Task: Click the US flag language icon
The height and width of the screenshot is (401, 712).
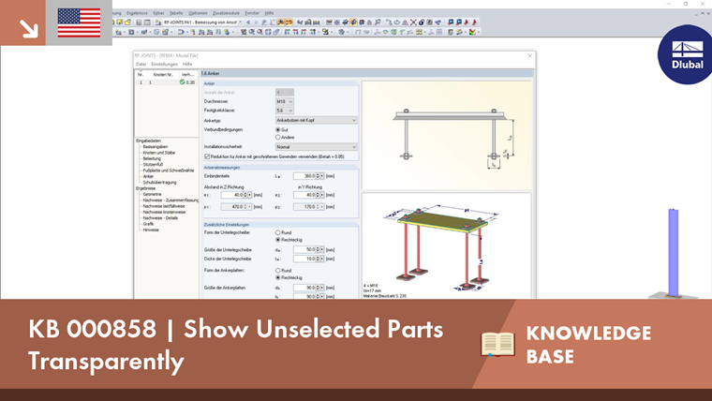Action: pyautogui.click(x=79, y=22)
